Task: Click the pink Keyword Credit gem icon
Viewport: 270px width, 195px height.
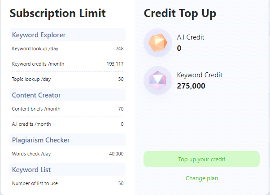Action: point(158,80)
